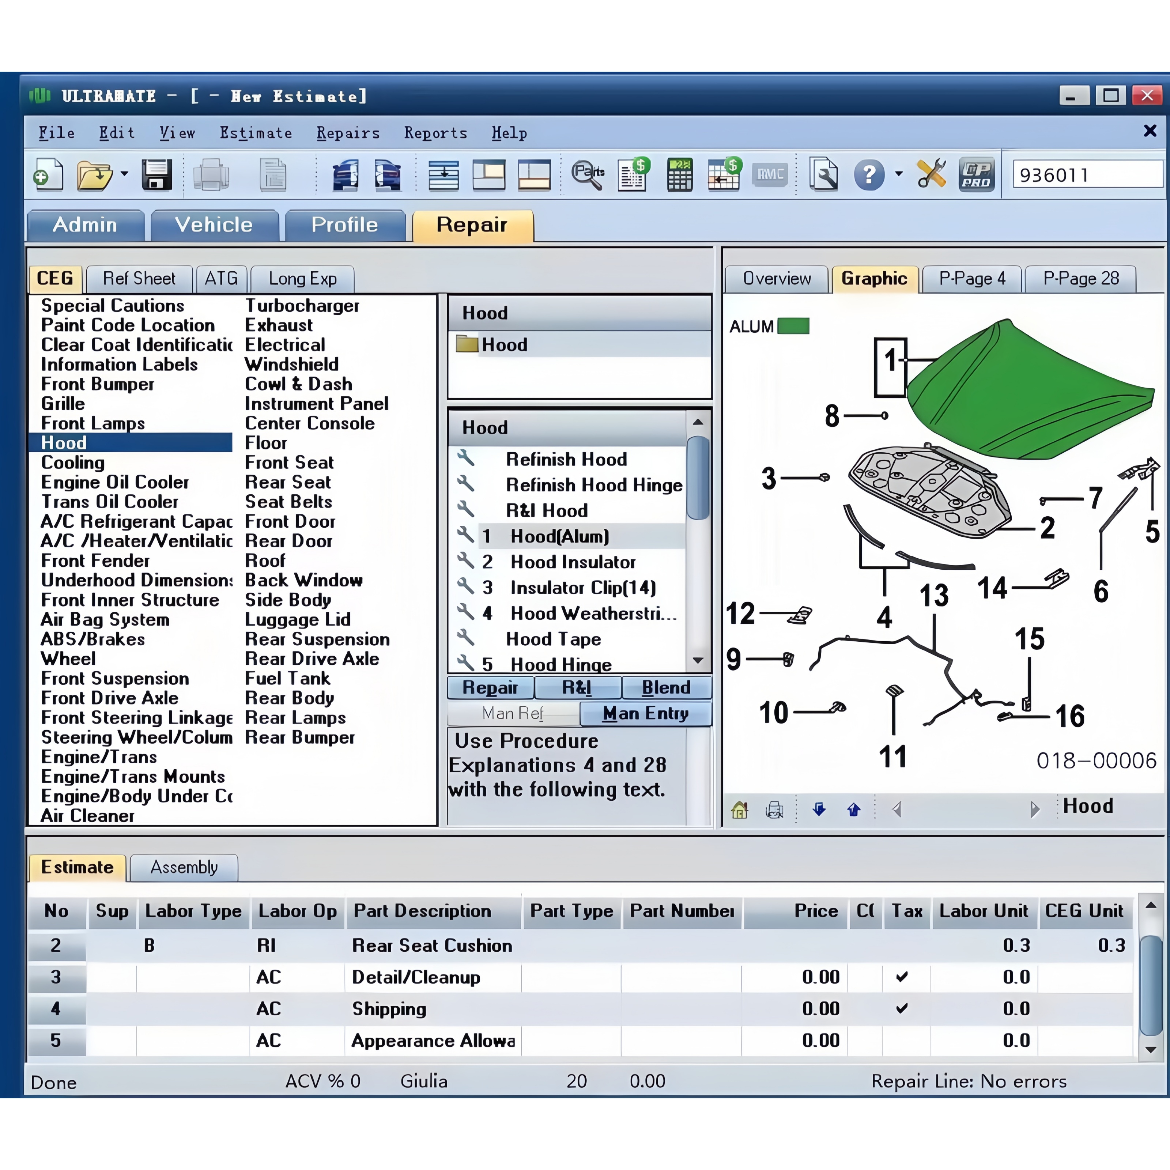
Task: Click the ALUM green color swatch
Action: tap(793, 327)
